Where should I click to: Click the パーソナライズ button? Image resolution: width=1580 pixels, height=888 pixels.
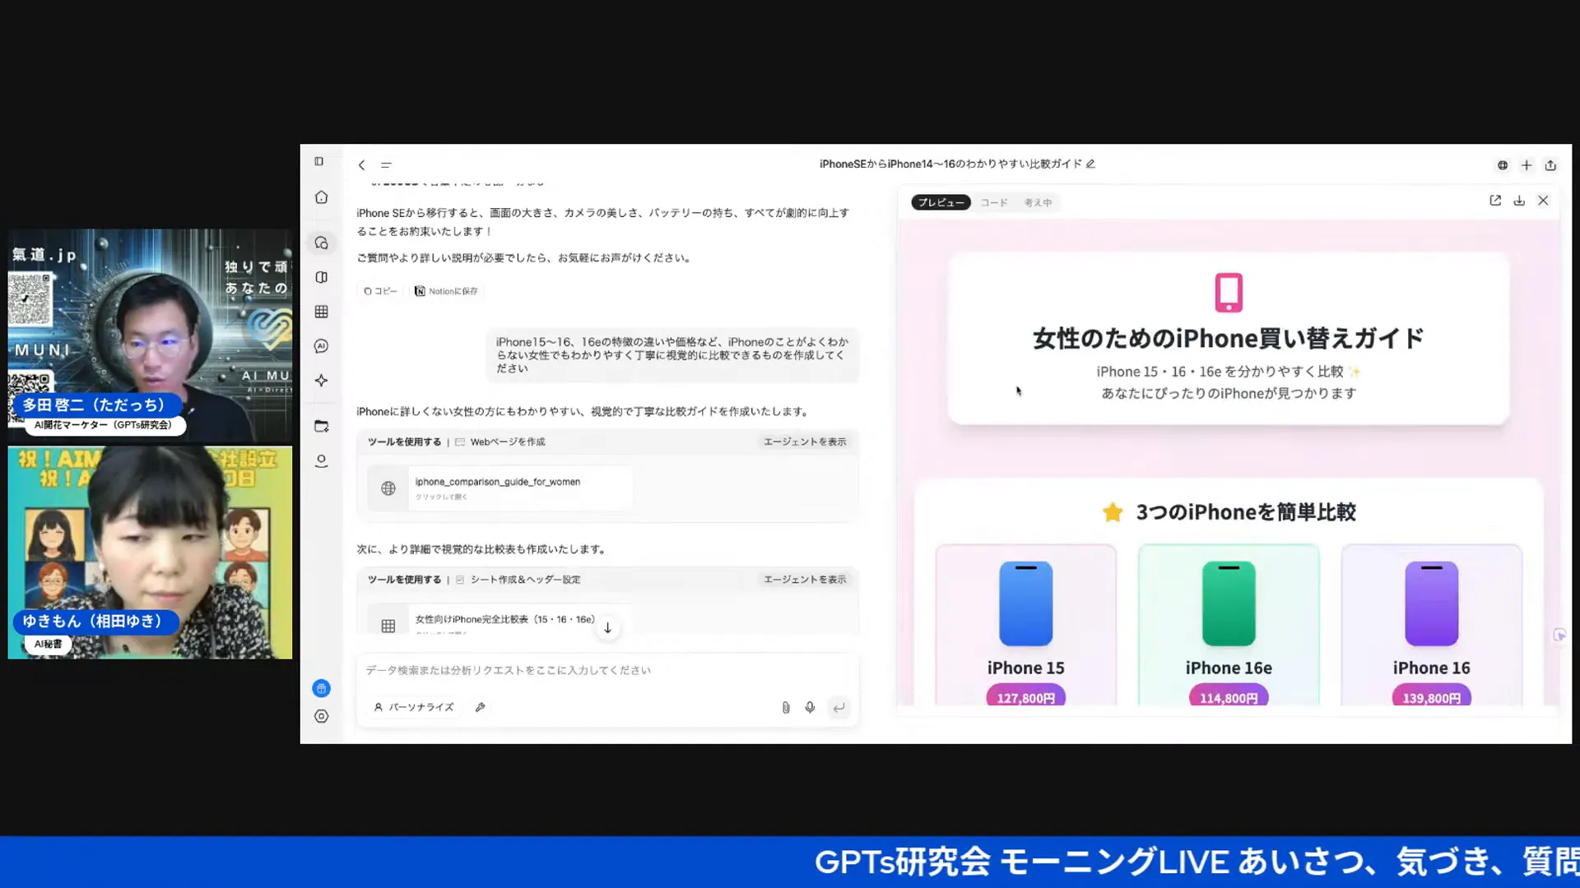(414, 707)
